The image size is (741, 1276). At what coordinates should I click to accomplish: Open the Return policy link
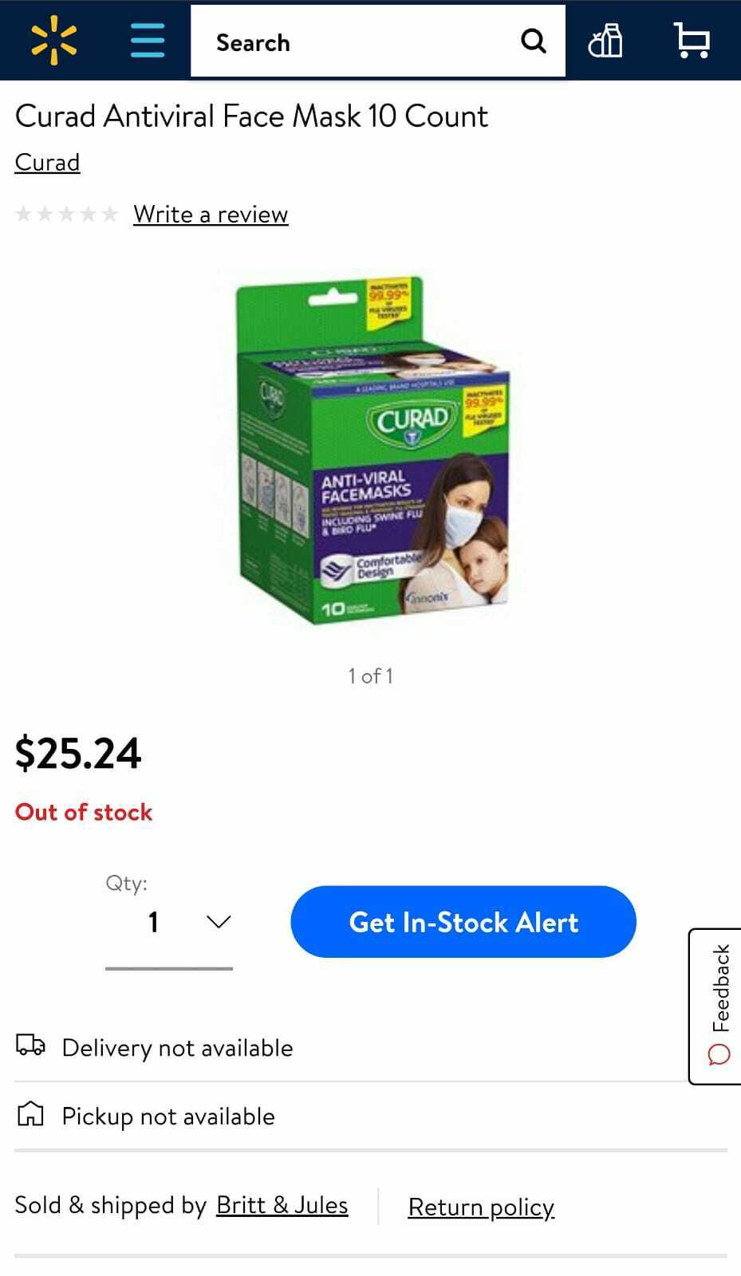pos(481,1207)
